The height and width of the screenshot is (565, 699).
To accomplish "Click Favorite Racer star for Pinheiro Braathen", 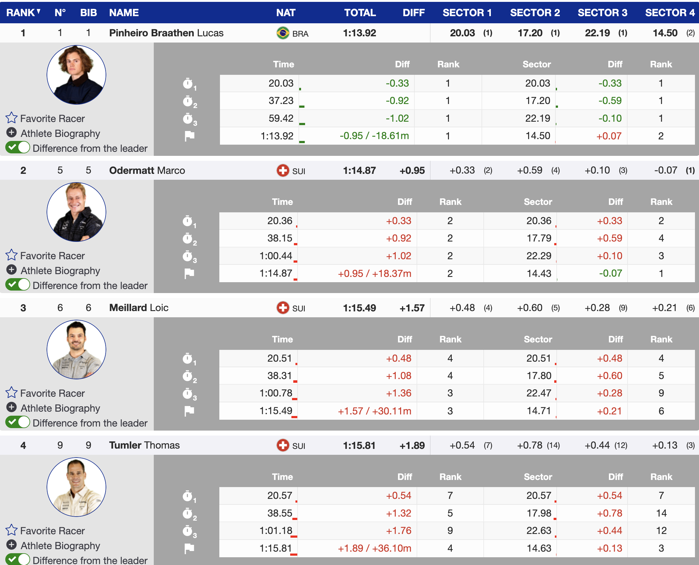I will point(11,118).
